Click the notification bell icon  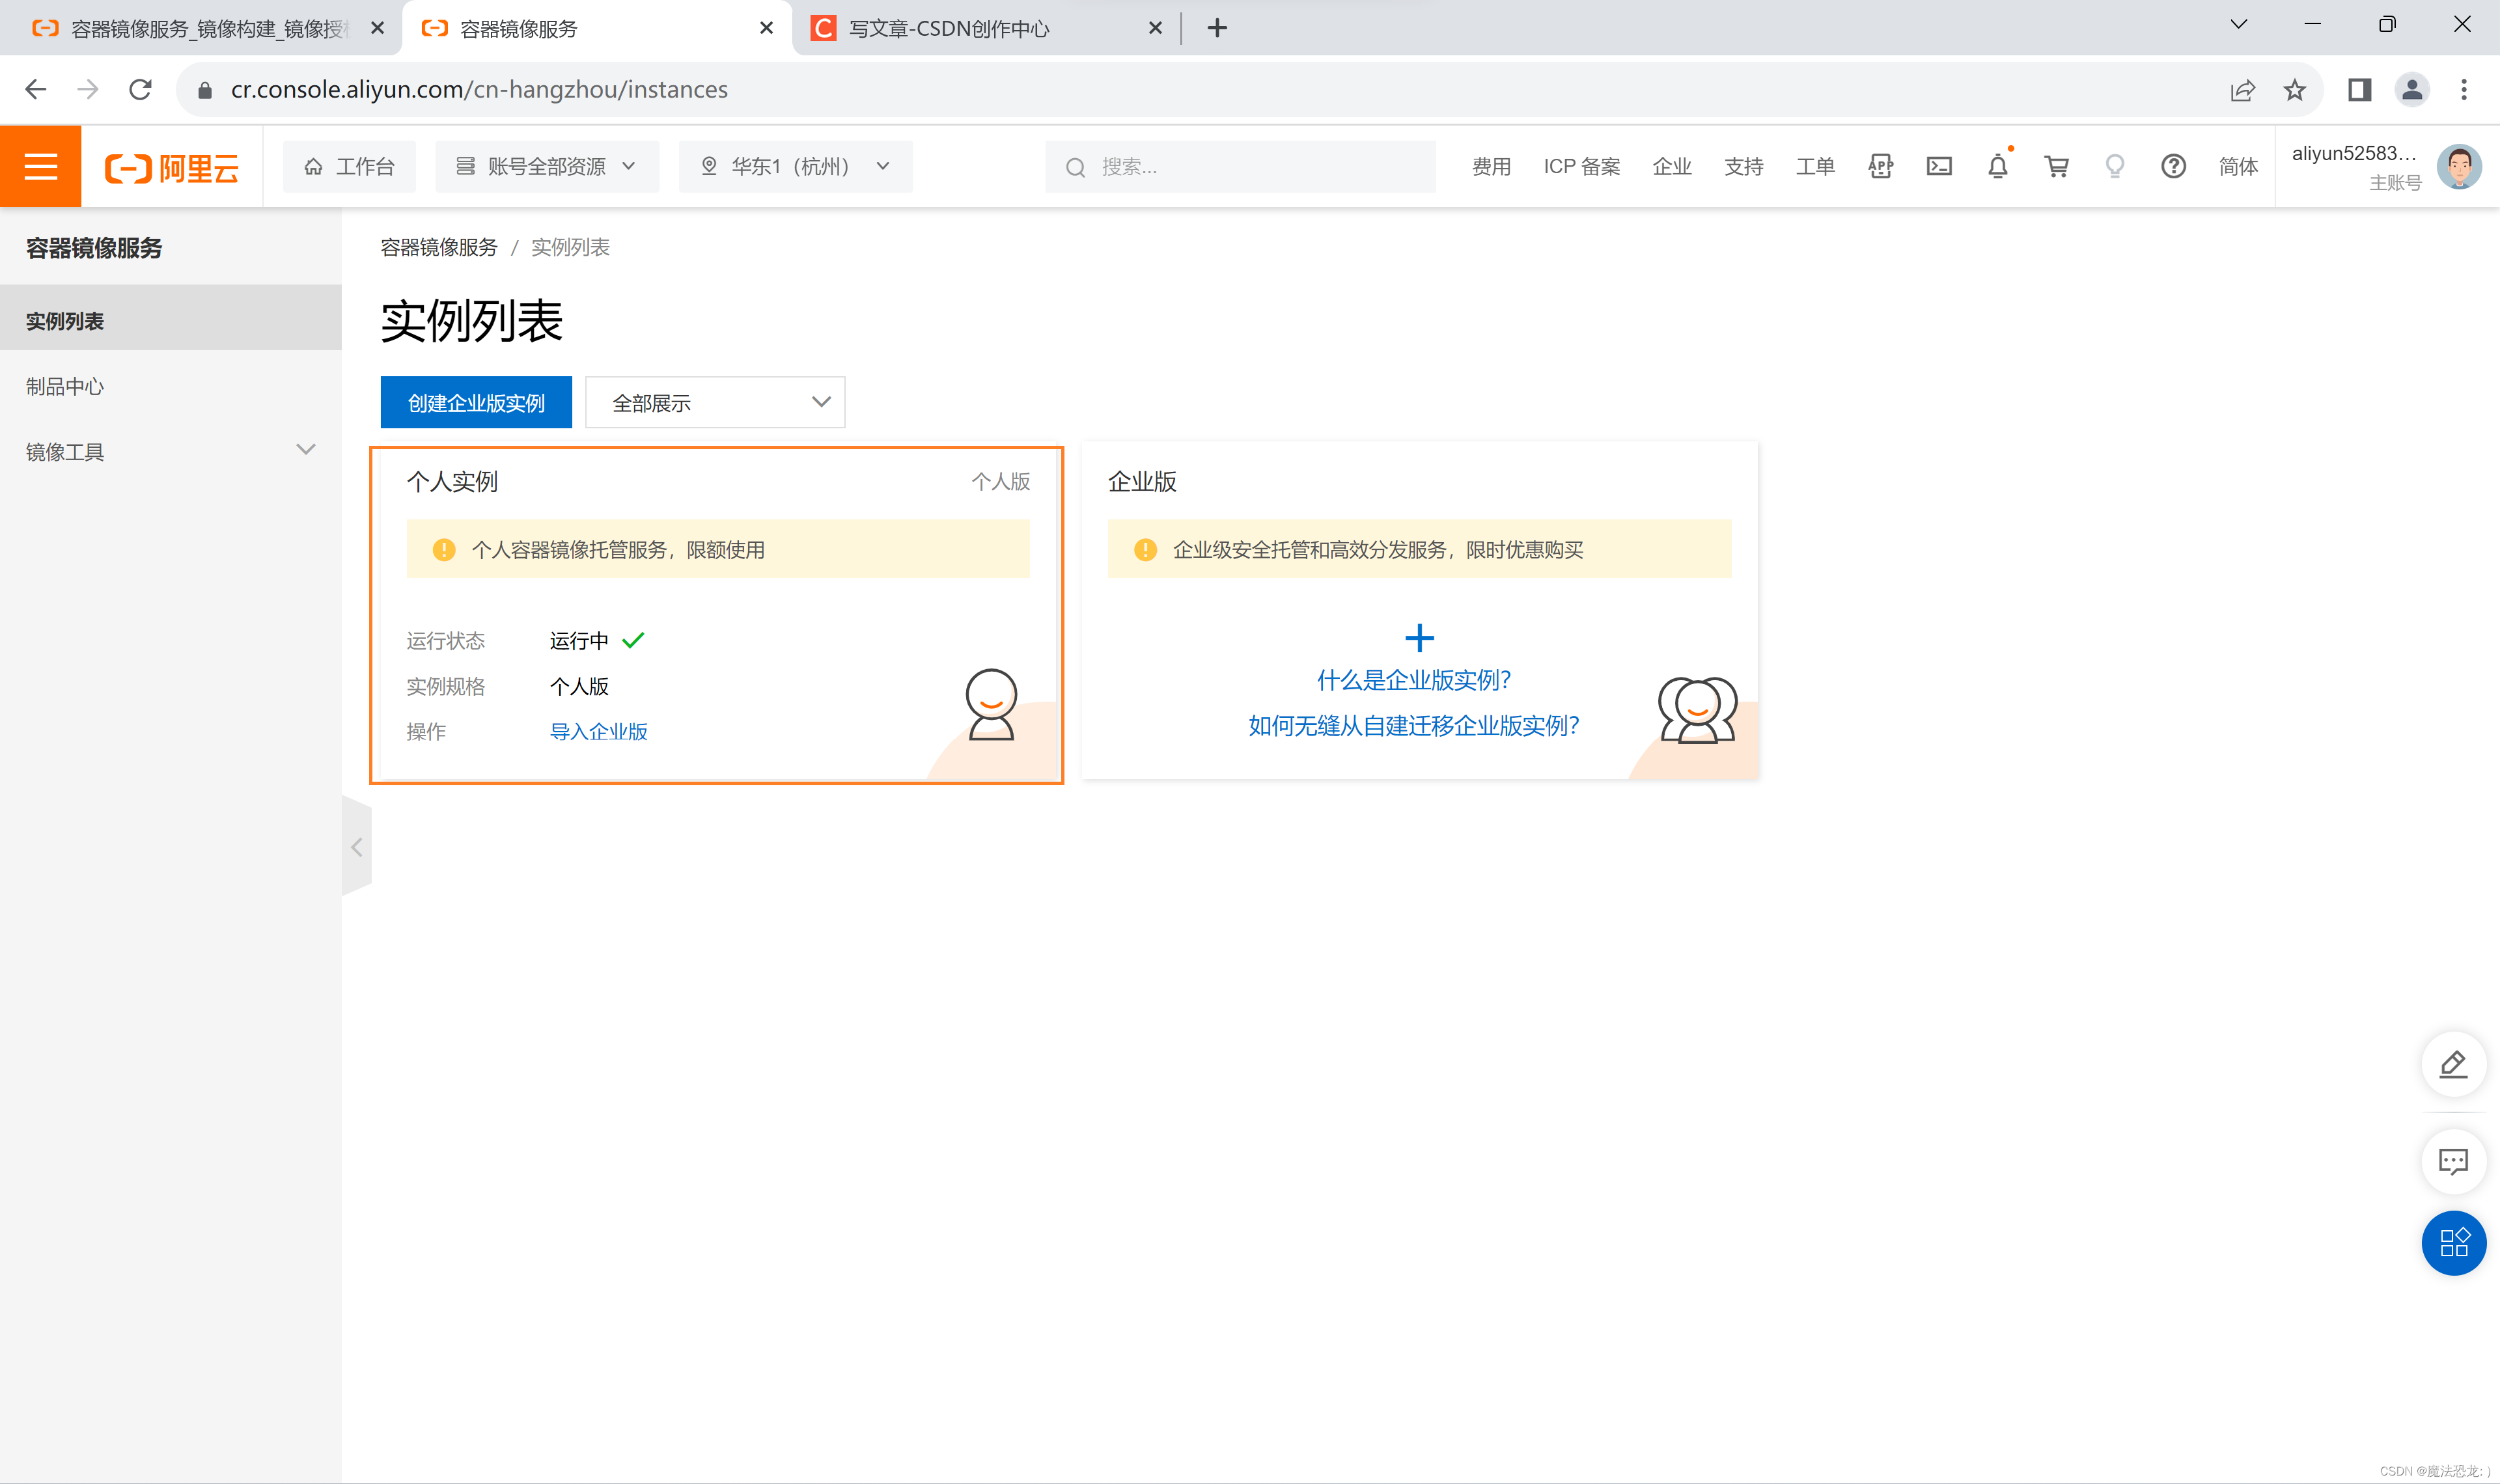tap(1997, 166)
